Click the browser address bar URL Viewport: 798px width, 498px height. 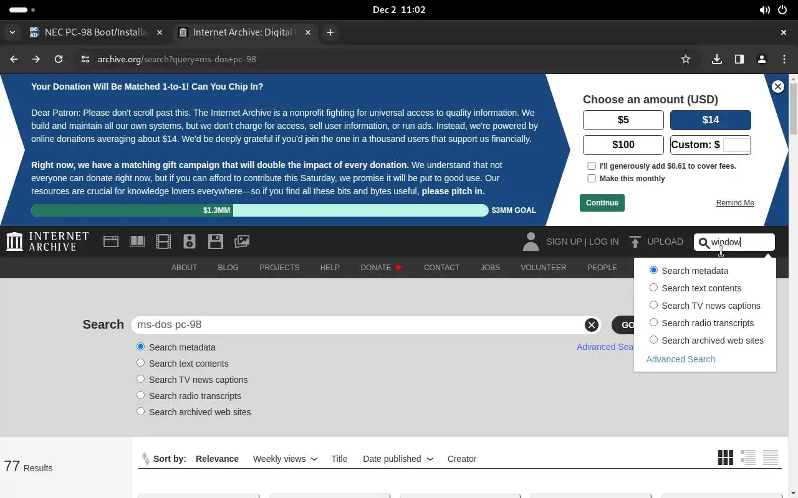[177, 59]
